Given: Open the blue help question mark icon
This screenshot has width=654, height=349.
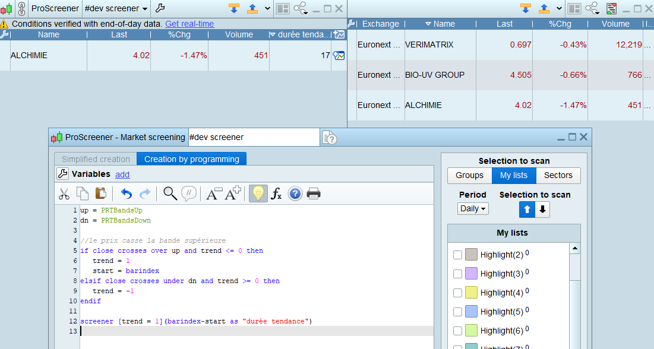Looking at the screenshot, I should (295, 193).
